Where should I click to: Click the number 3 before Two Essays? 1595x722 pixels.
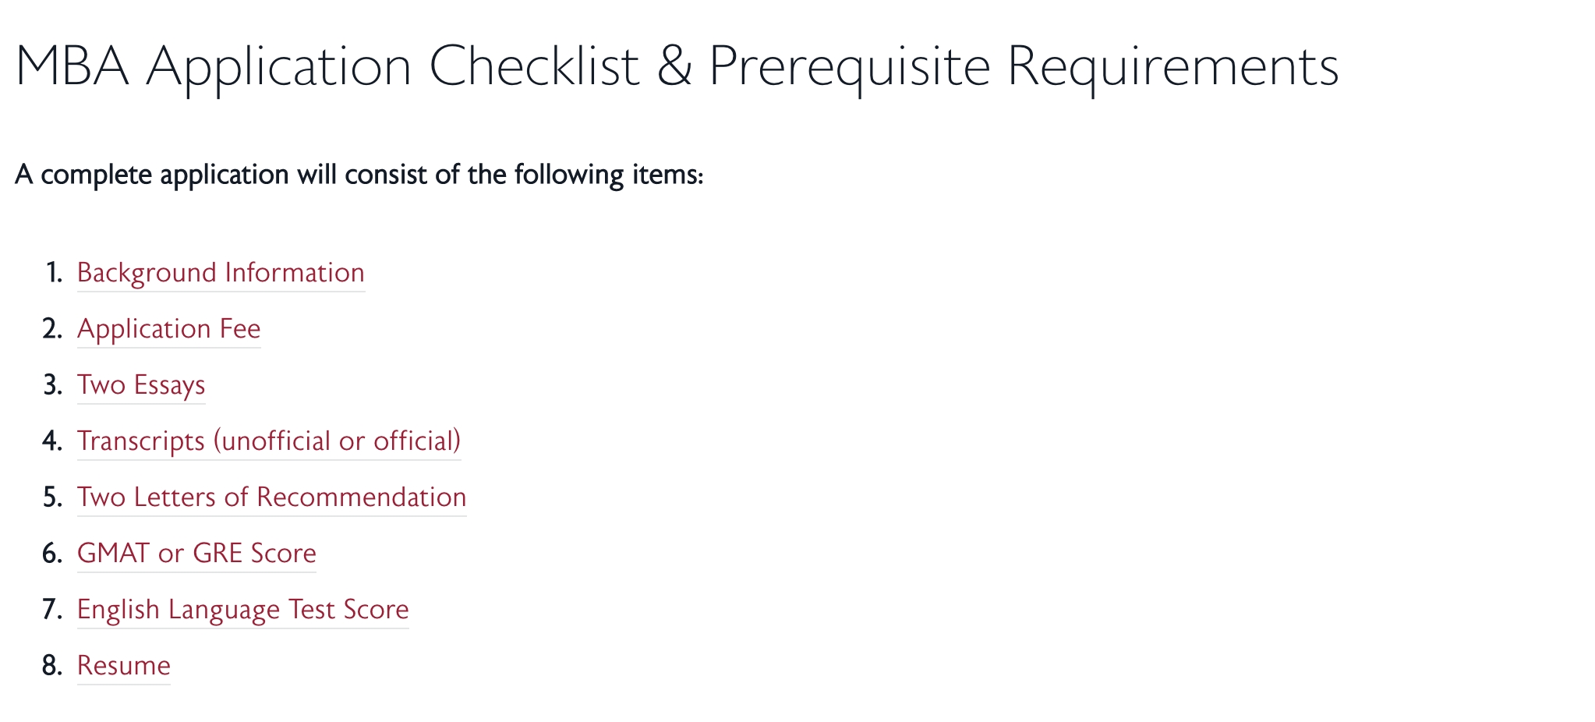tap(52, 385)
